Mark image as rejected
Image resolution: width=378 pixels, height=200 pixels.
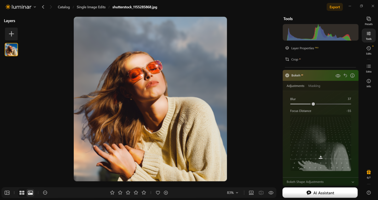point(166,193)
